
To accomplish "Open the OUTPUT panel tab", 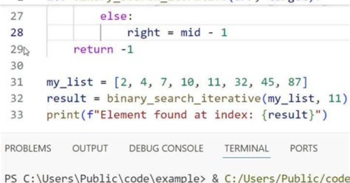I will point(90,148).
